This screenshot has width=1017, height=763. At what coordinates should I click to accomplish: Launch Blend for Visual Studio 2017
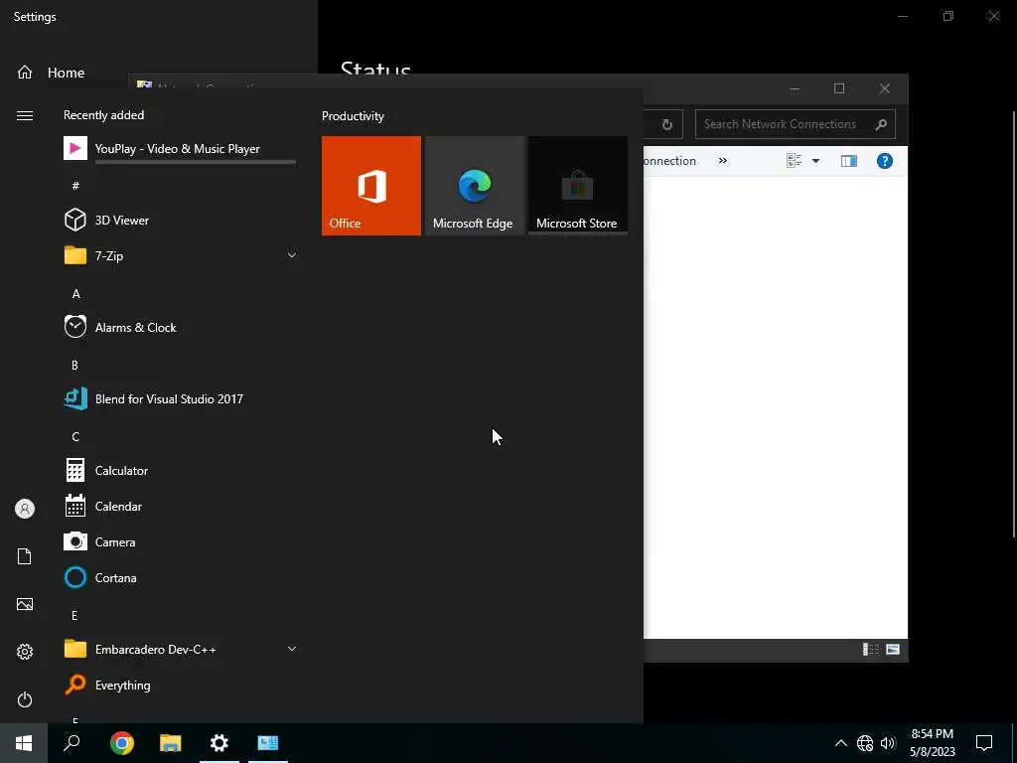(x=180, y=399)
